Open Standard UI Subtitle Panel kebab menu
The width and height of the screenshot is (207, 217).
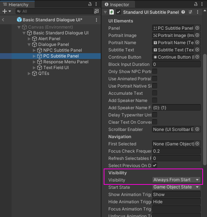(x=198, y=12)
